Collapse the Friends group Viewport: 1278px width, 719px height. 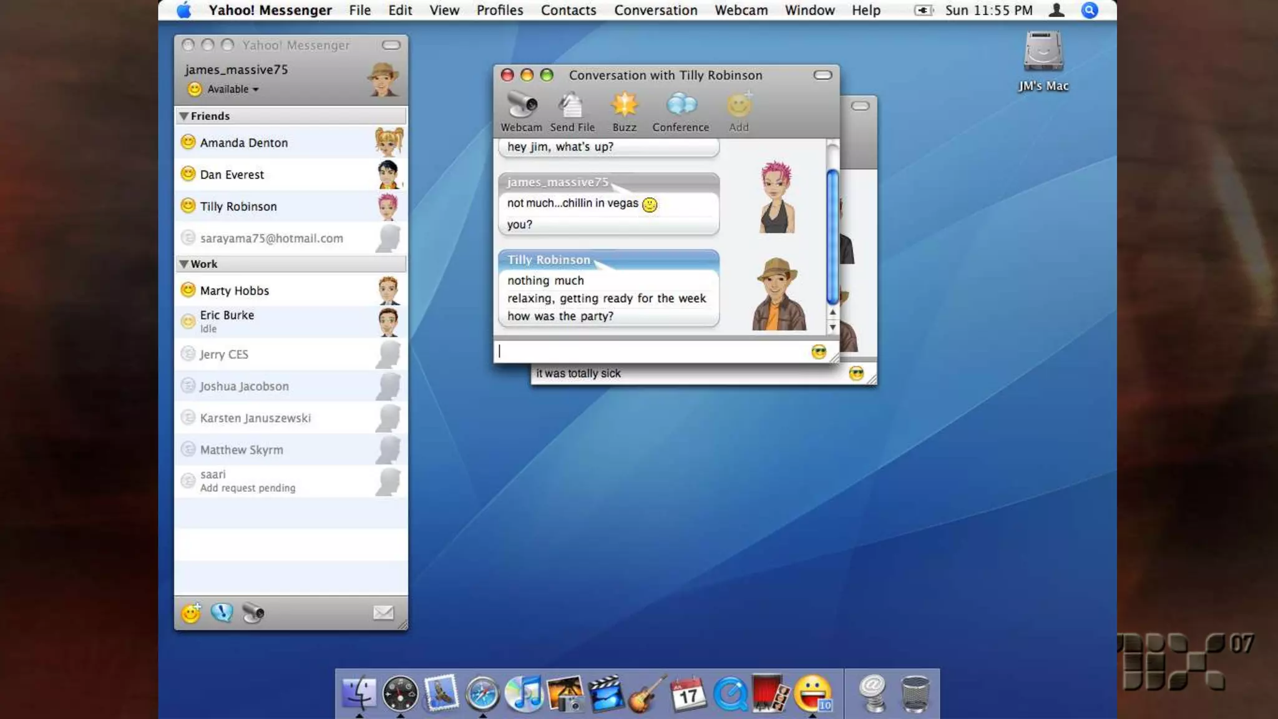[x=183, y=116]
